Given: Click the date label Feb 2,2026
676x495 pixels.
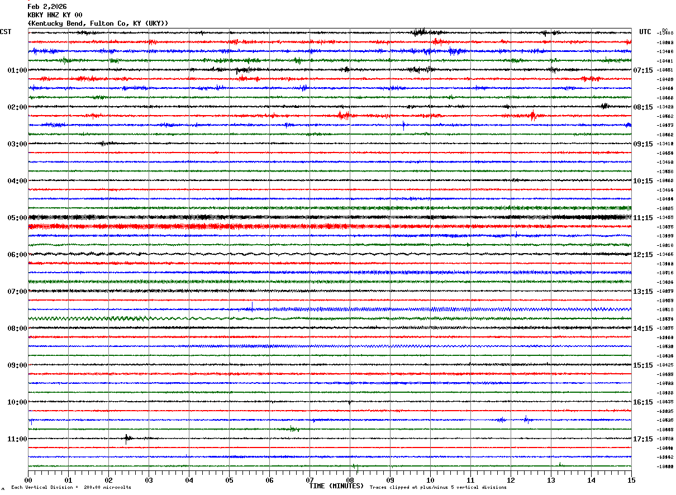Looking at the screenshot, I should (x=47, y=7).
